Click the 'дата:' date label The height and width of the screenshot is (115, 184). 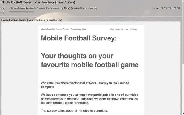click(155, 8)
